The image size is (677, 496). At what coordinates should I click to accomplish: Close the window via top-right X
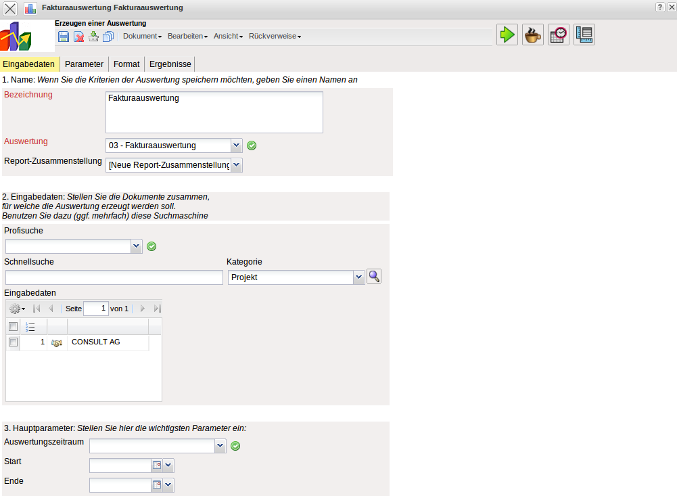coord(672,7)
